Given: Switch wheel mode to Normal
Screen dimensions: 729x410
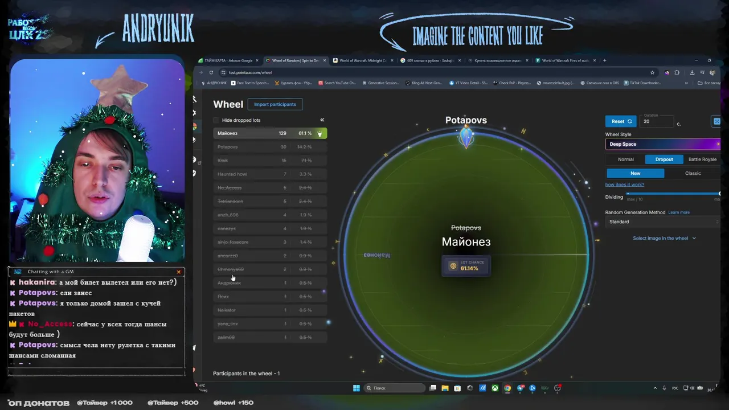Looking at the screenshot, I should pyautogui.click(x=625, y=159).
